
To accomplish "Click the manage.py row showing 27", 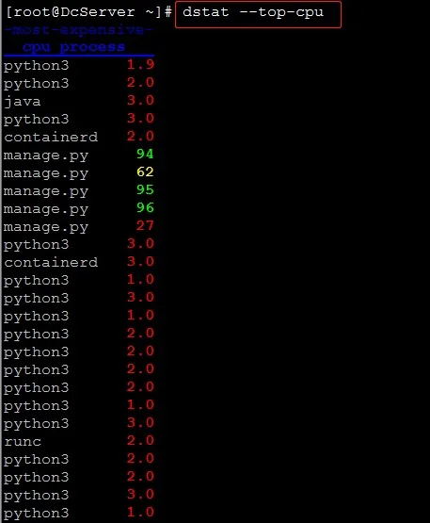I will click(79, 226).
